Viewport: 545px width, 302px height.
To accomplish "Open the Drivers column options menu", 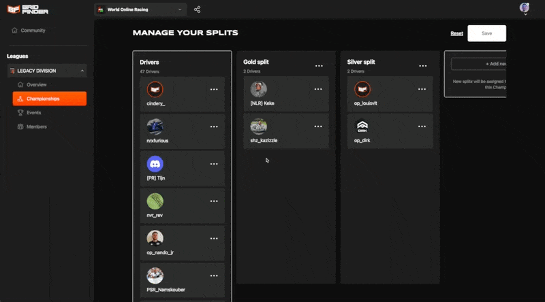I will click(214, 66).
